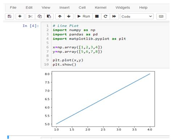Place cursor in y=np.array([5,6,7,8]) line
This screenshot has width=172, height=140.
coord(77,52)
